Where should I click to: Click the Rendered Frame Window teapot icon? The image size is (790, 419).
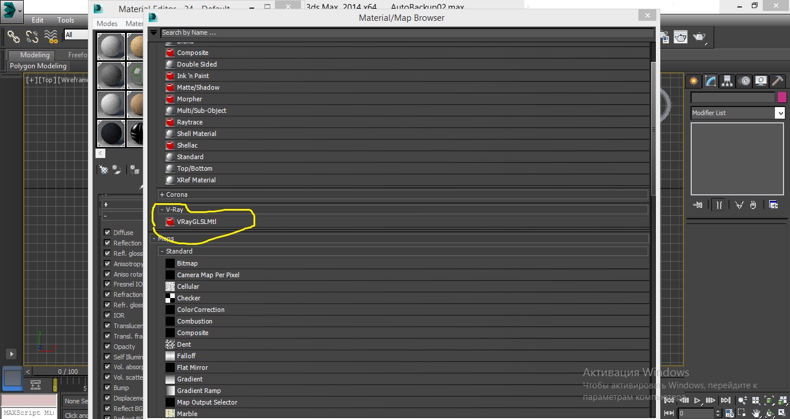coord(681,37)
